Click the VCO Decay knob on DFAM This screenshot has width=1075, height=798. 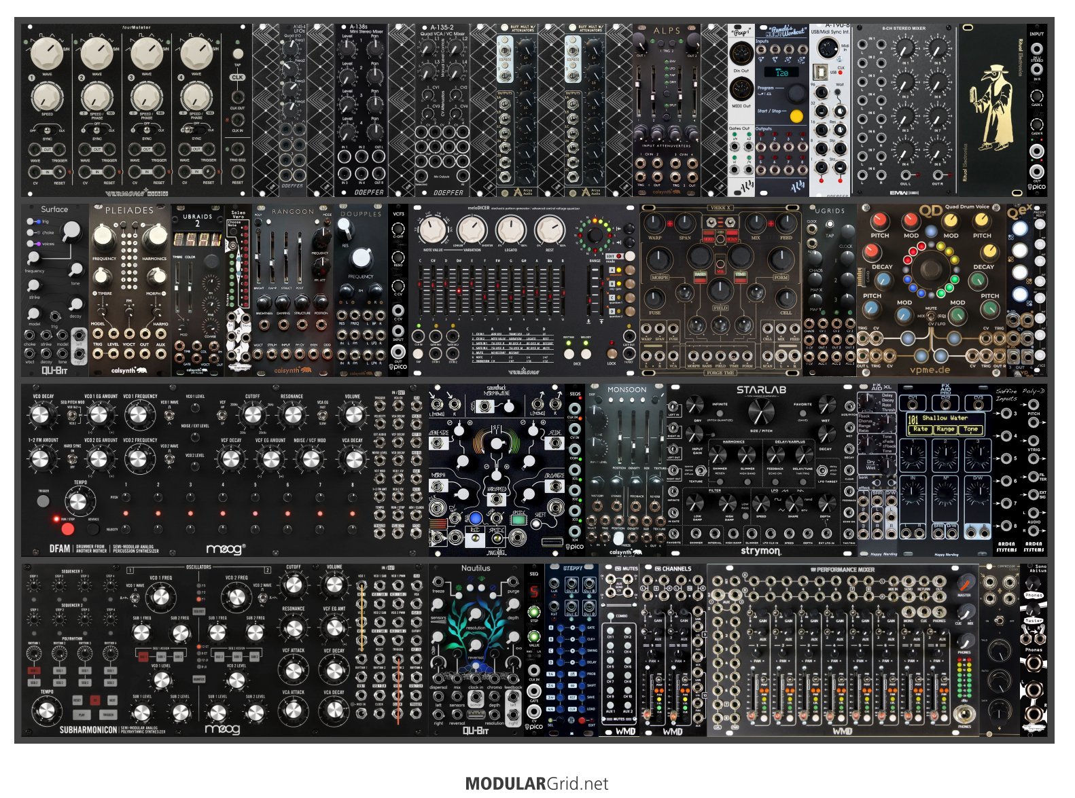(42, 415)
